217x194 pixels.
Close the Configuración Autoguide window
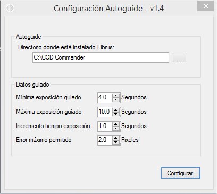click(205, 6)
